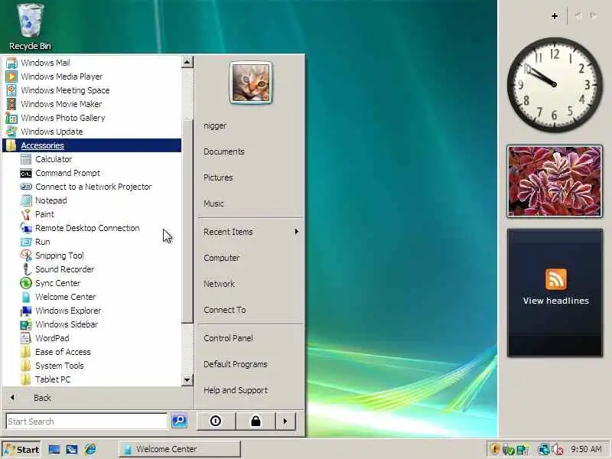
Task: Click Show Desktop in Quick Launch
Action: click(x=54, y=449)
